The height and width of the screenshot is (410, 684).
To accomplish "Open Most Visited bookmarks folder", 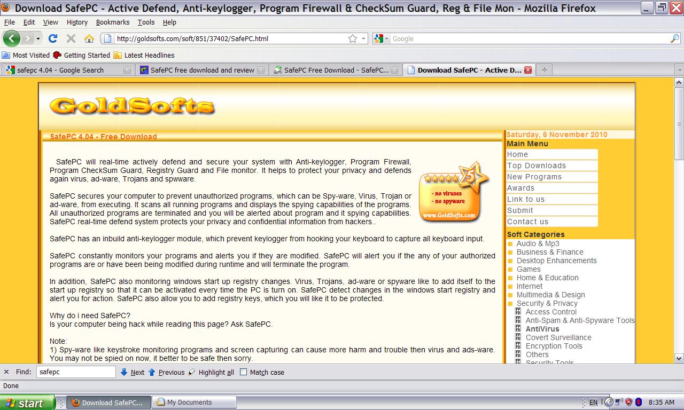I will [x=26, y=55].
